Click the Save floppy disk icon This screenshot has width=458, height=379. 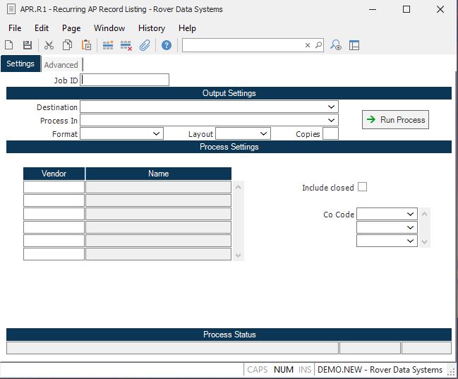point(27,45)
